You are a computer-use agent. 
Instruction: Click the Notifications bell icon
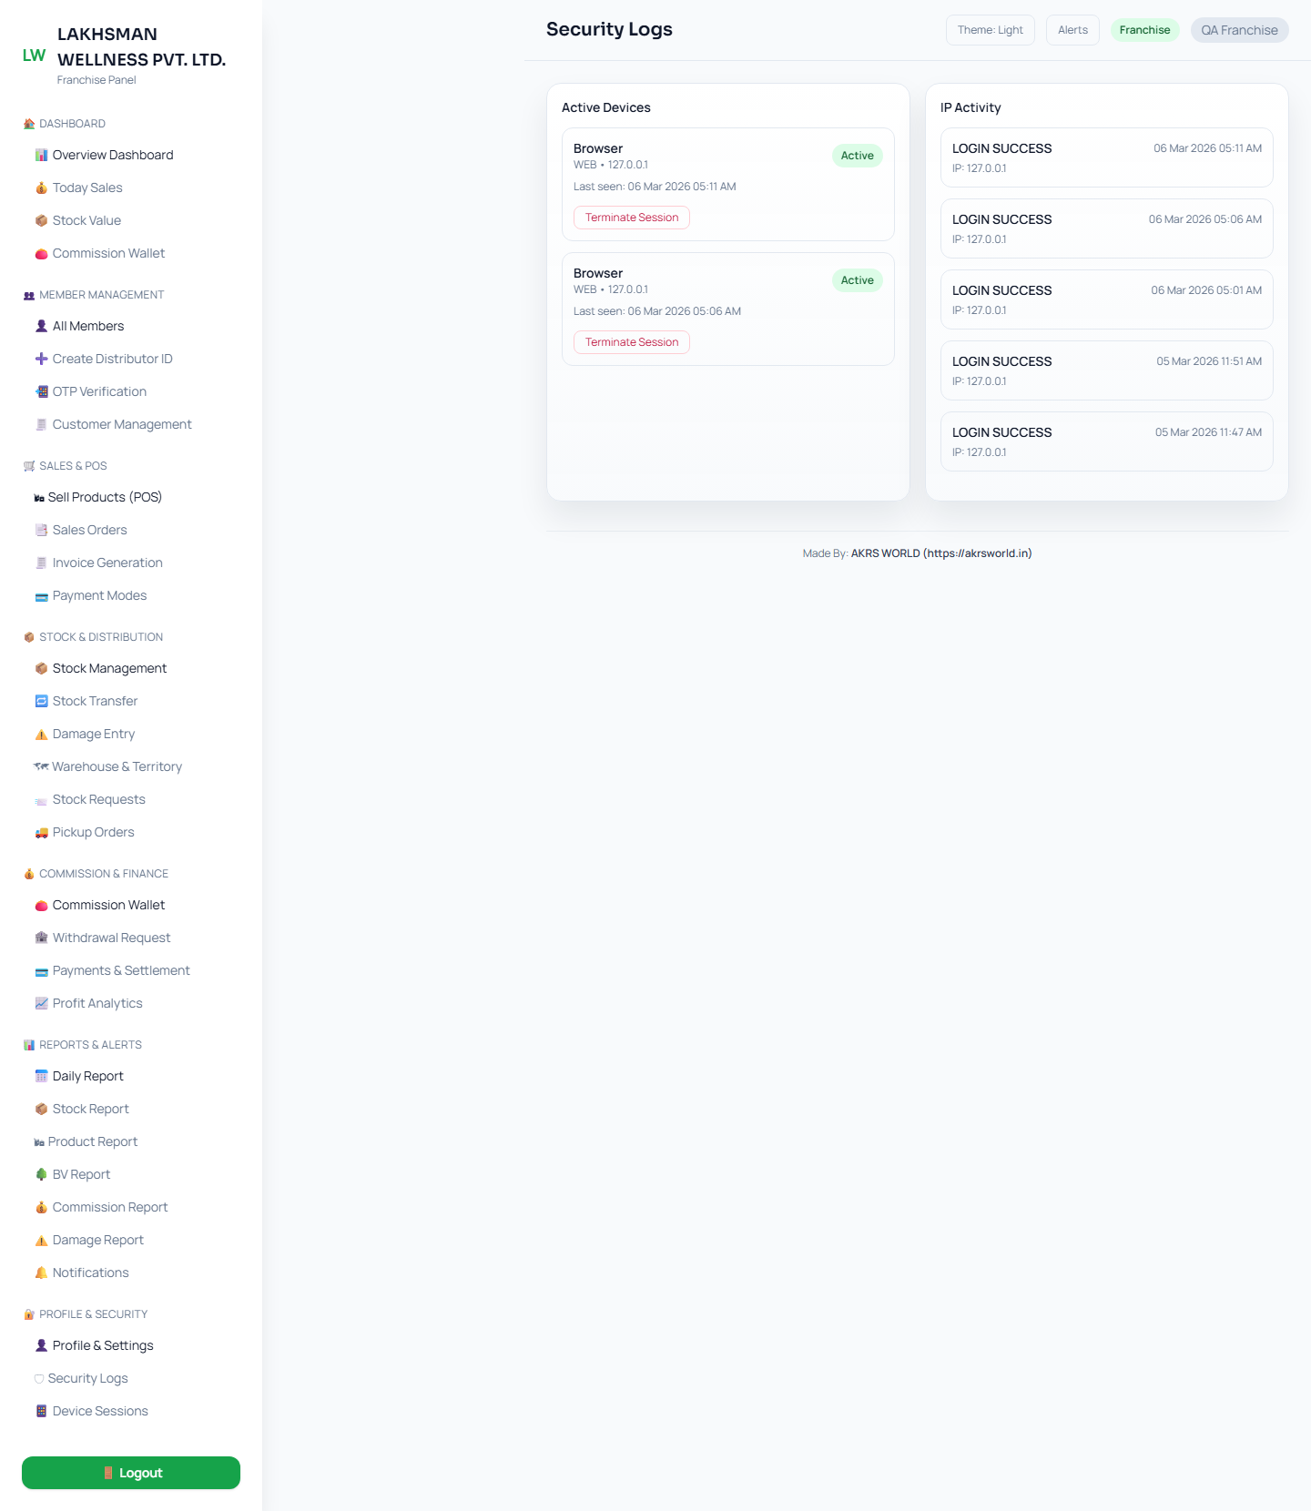tap(41, 1273)
